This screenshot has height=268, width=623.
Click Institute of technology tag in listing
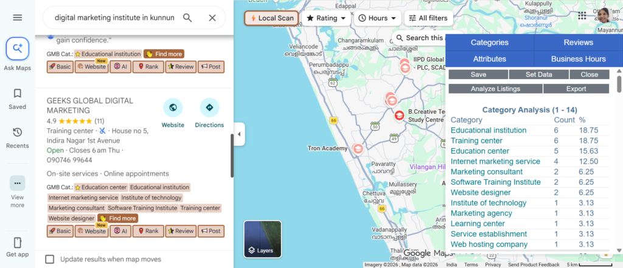[151, 198]
